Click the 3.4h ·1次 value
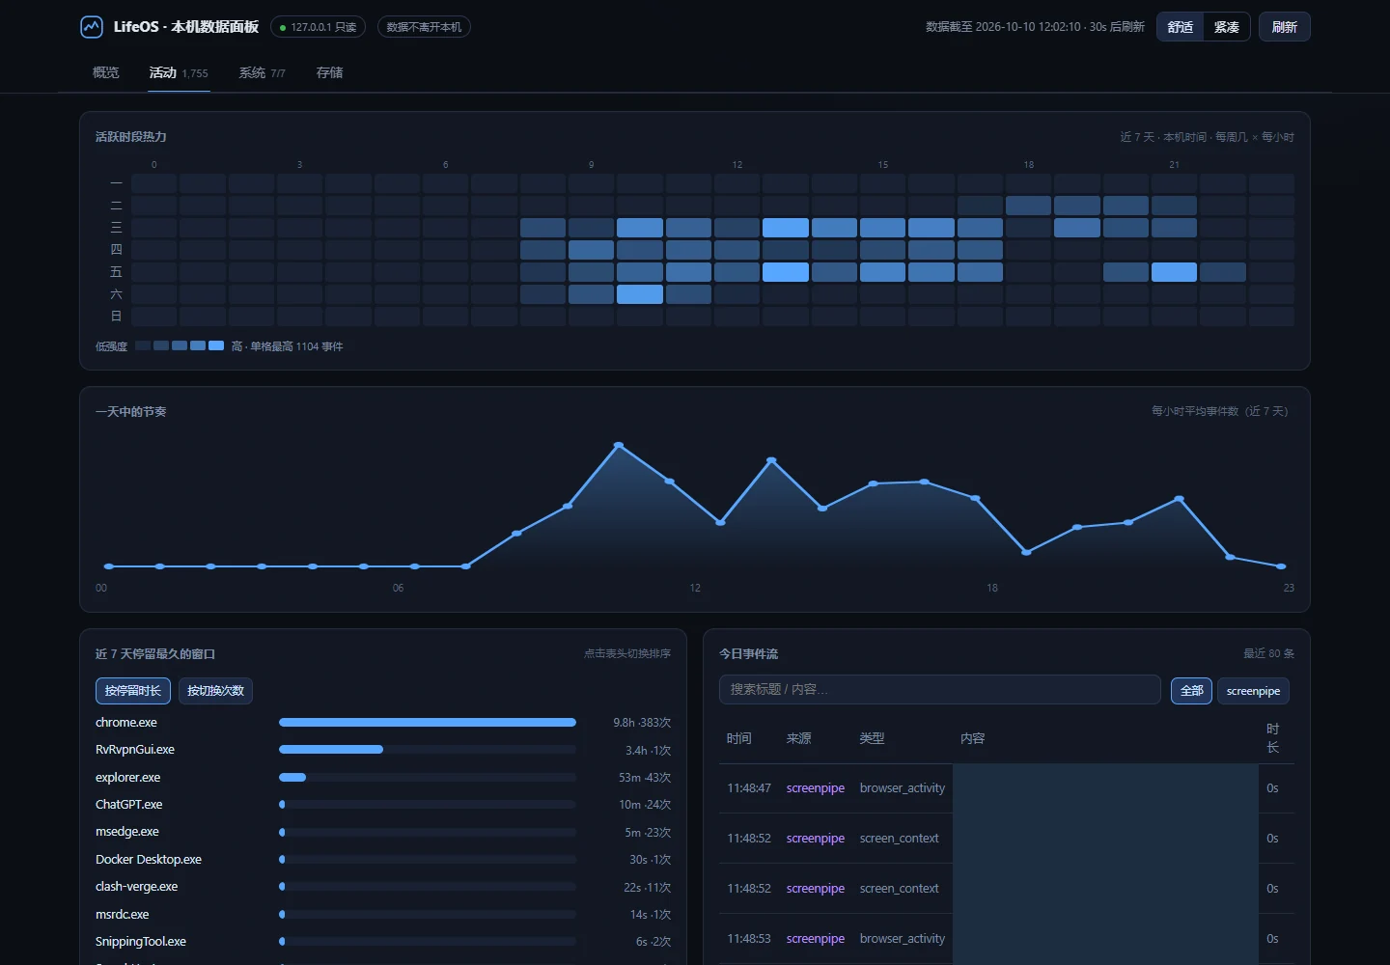This screenshot has width=1390, height=965. [648, 750]
